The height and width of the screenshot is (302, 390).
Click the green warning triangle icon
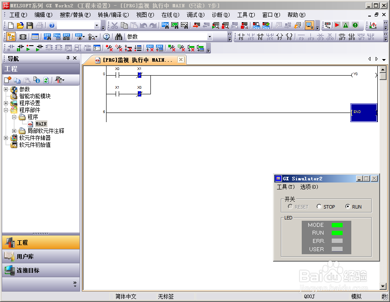click(x=346, y=25)
